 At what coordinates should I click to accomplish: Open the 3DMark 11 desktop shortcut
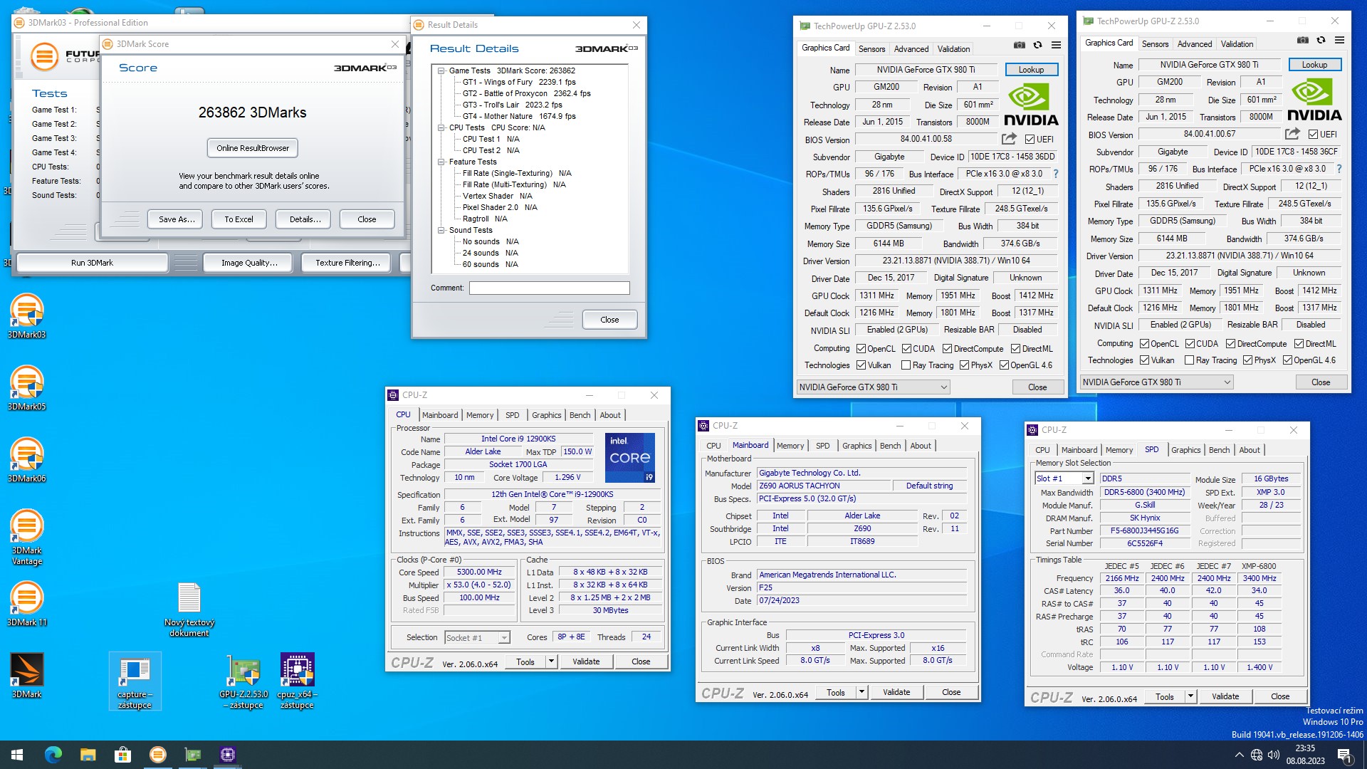click(27, 604)
